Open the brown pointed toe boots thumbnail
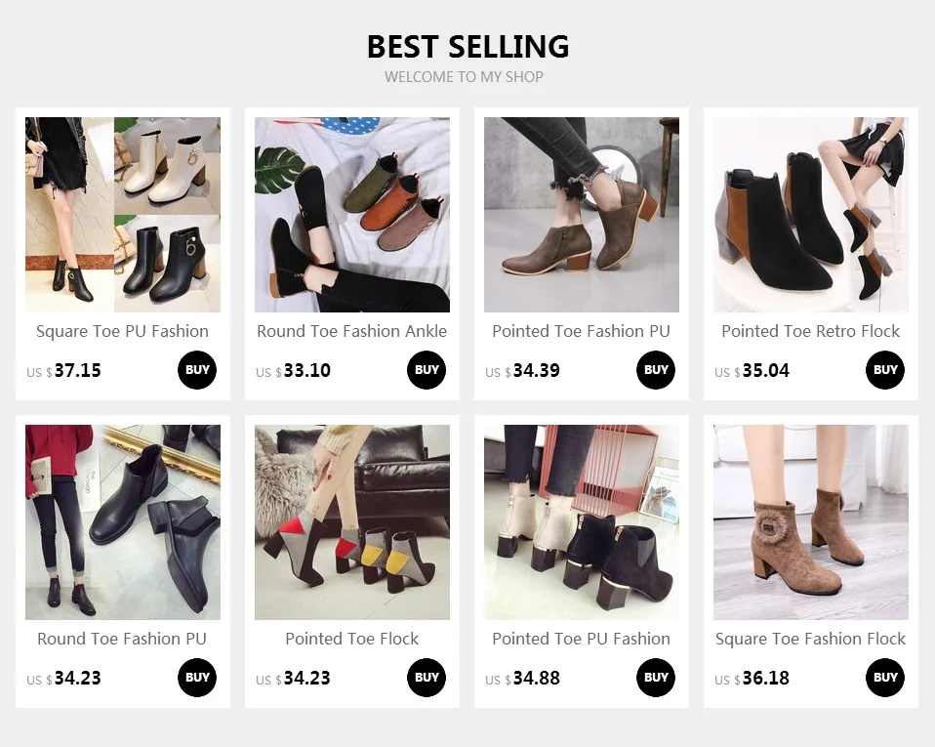 click(582, 215)
